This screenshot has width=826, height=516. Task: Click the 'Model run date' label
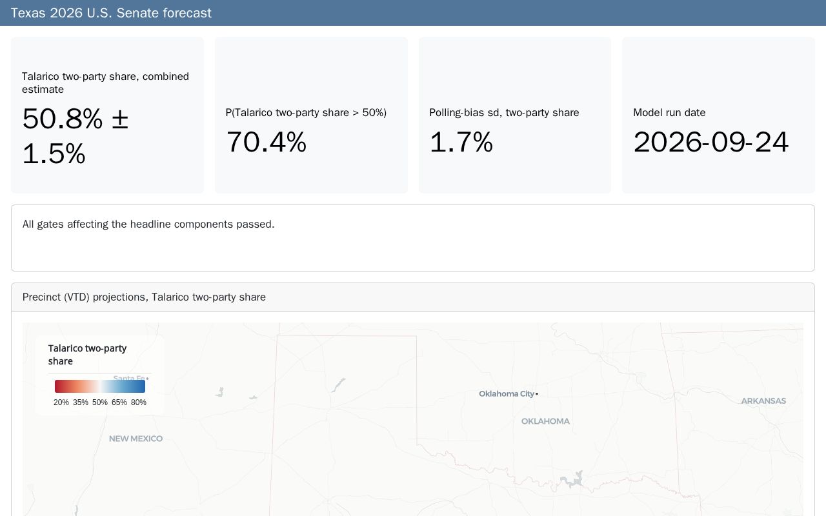point(669,112)
